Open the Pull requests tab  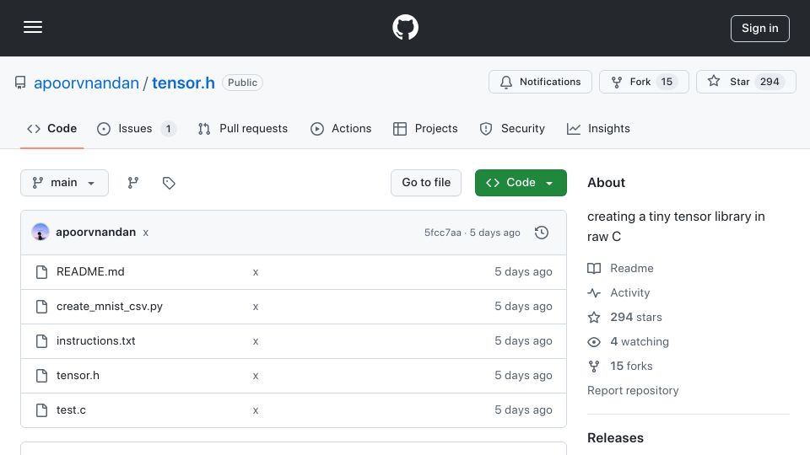[x=243, y=128]
